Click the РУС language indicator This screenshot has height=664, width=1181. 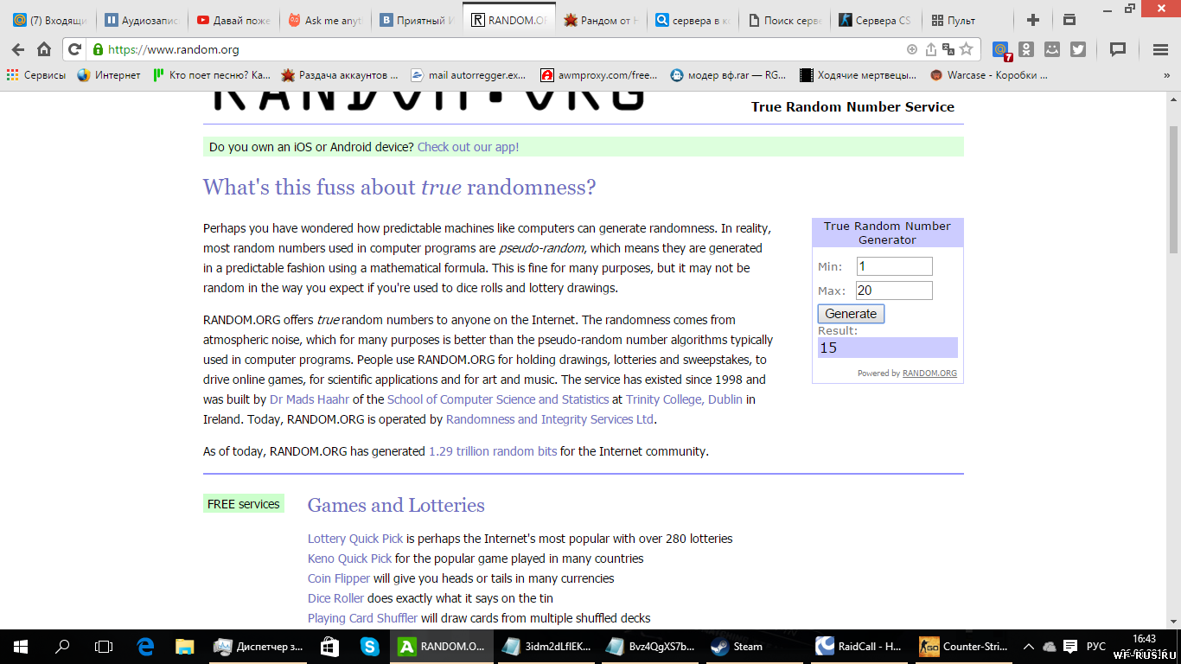click(x=1095, y=646)
